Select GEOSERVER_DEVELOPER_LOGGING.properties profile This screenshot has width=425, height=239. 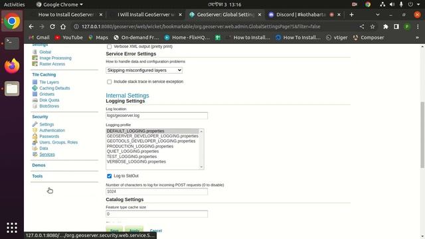[152, 136]
